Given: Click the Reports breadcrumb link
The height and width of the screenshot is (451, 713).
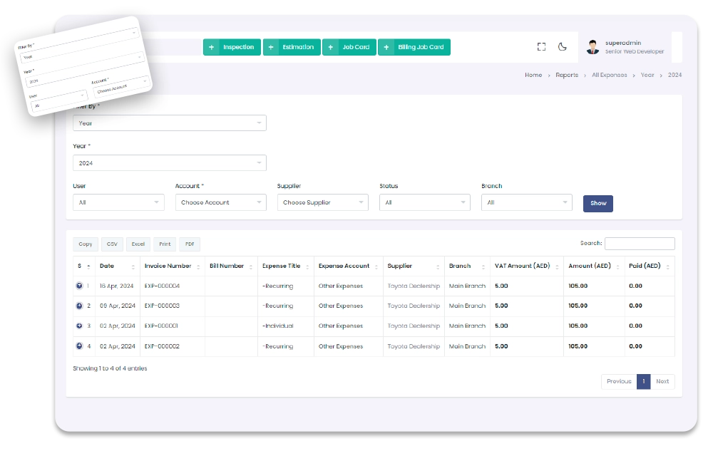Looking at the screenshot, I should 567,75.
